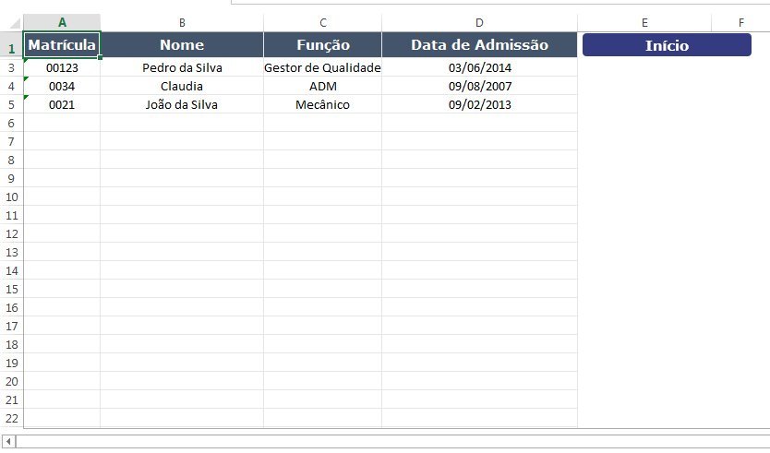Select row 5 header
This screenshot has height=453, width=770.
coord(11,104)
